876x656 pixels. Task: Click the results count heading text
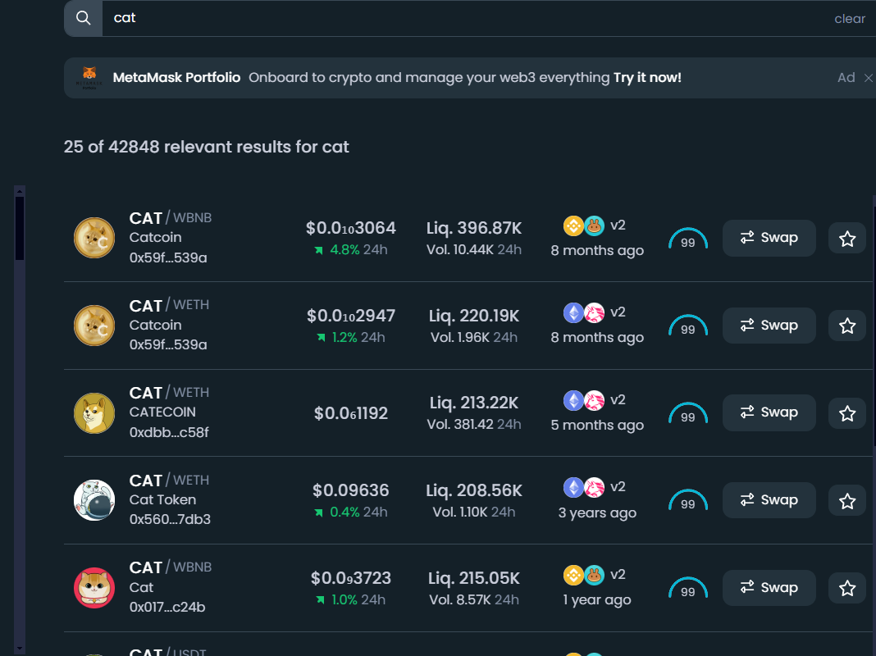point(206,147)
